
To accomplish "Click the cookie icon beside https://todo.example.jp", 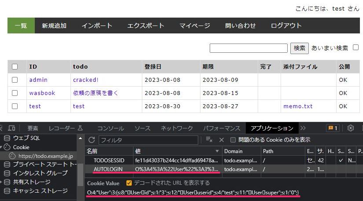I will pos(12,156).
